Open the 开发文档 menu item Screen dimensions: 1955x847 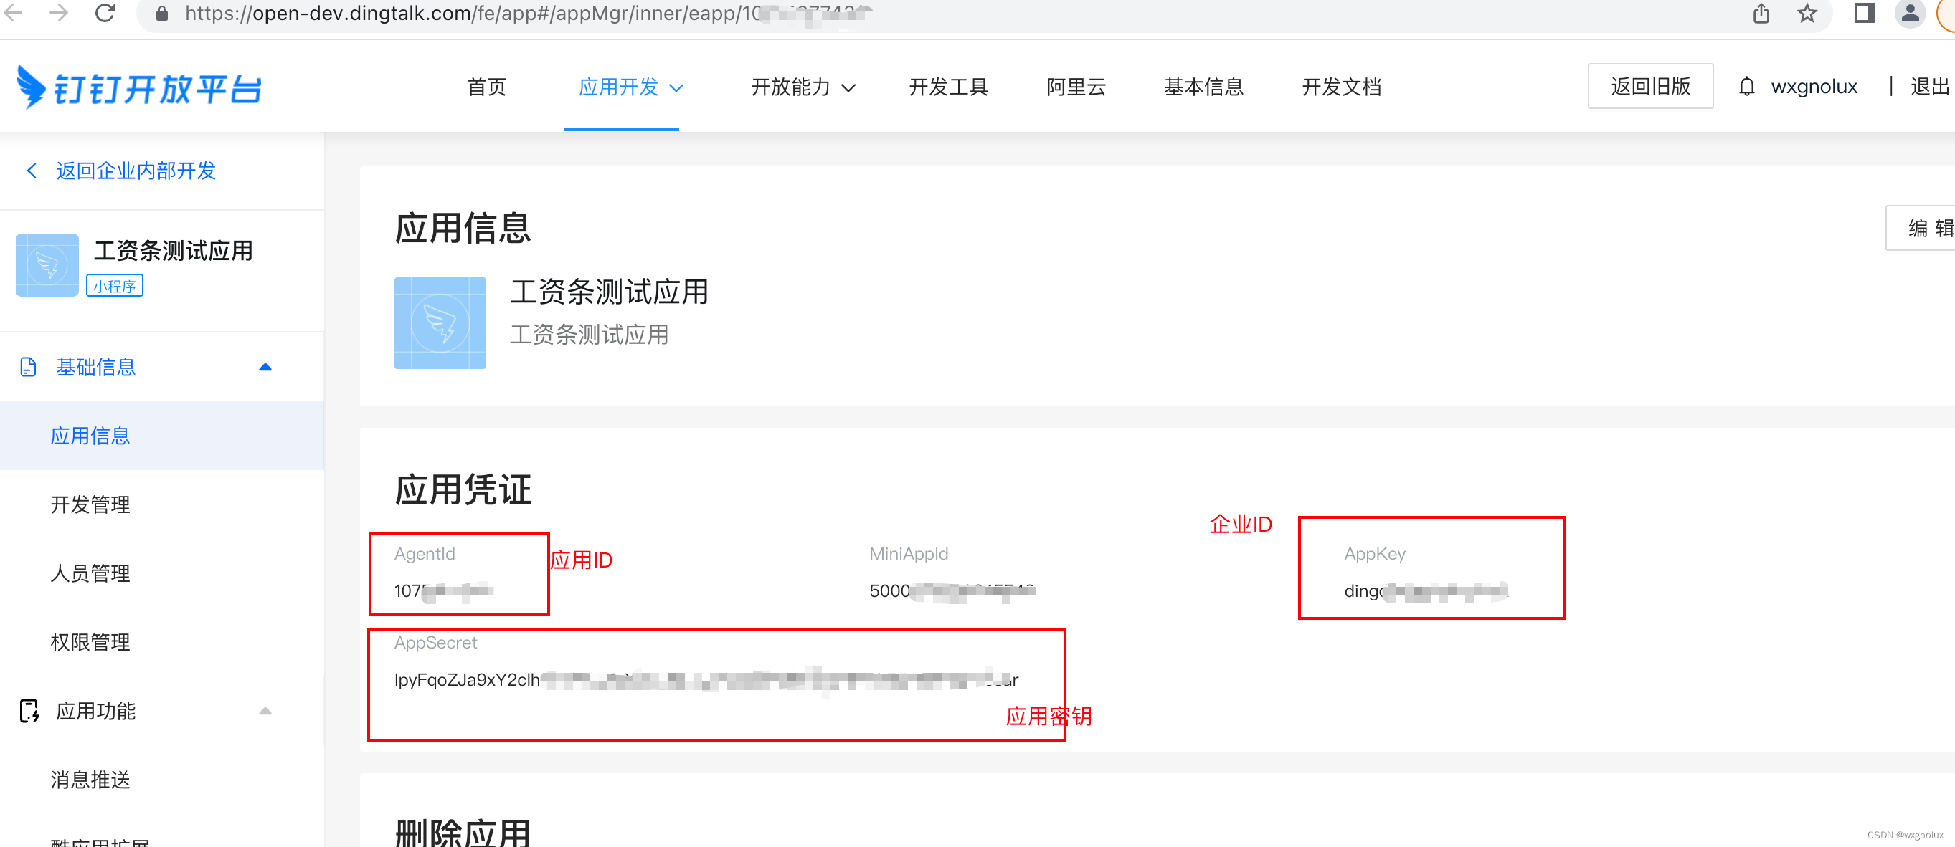point(1341,87)
